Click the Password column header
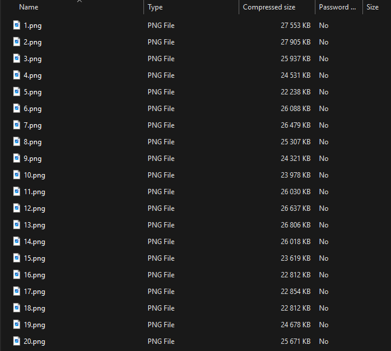391x351 pixels. [337, 7]
